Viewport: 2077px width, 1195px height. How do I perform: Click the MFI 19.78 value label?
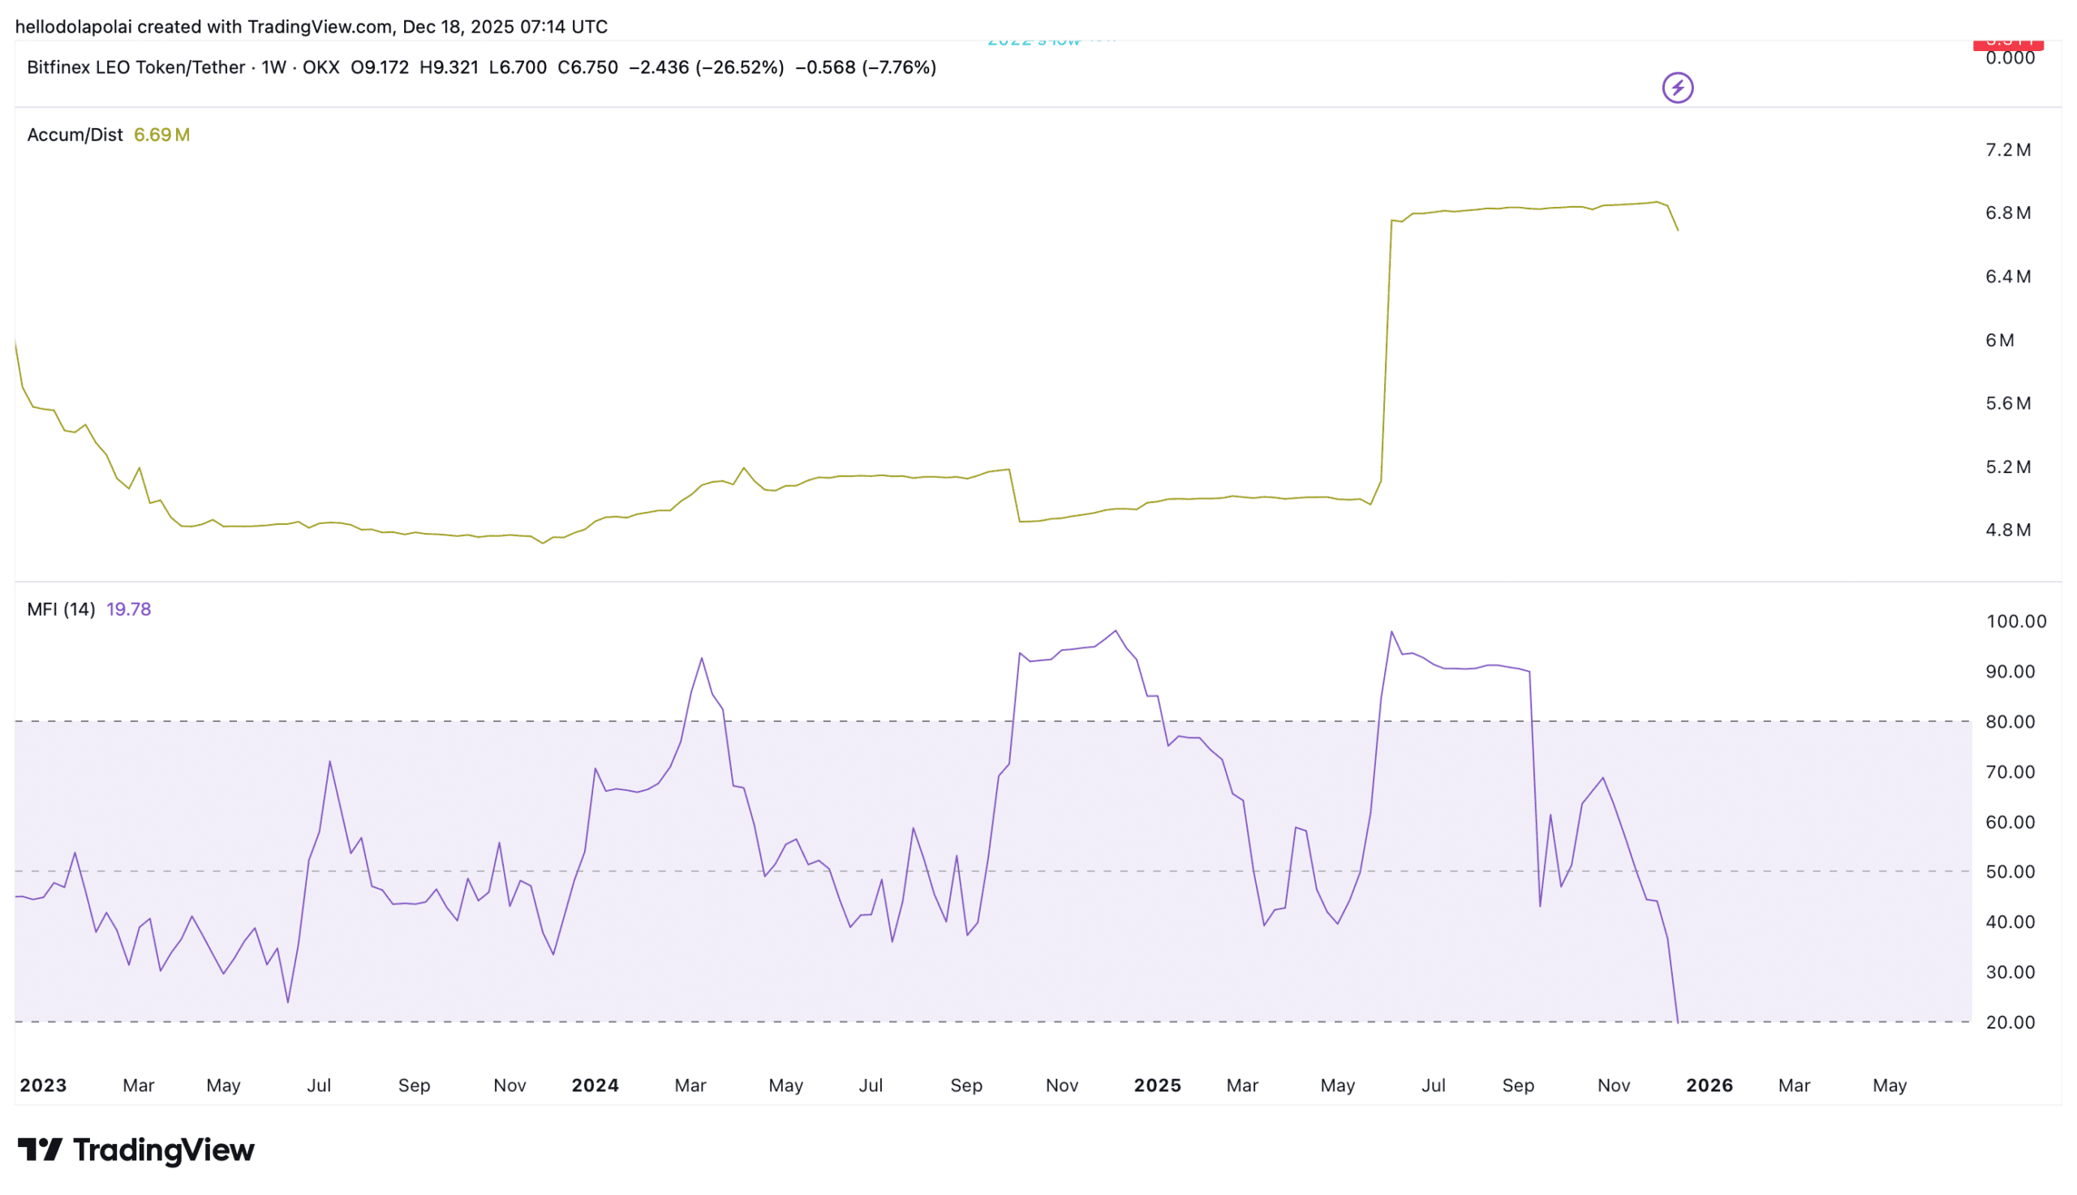tap(129, 609)
